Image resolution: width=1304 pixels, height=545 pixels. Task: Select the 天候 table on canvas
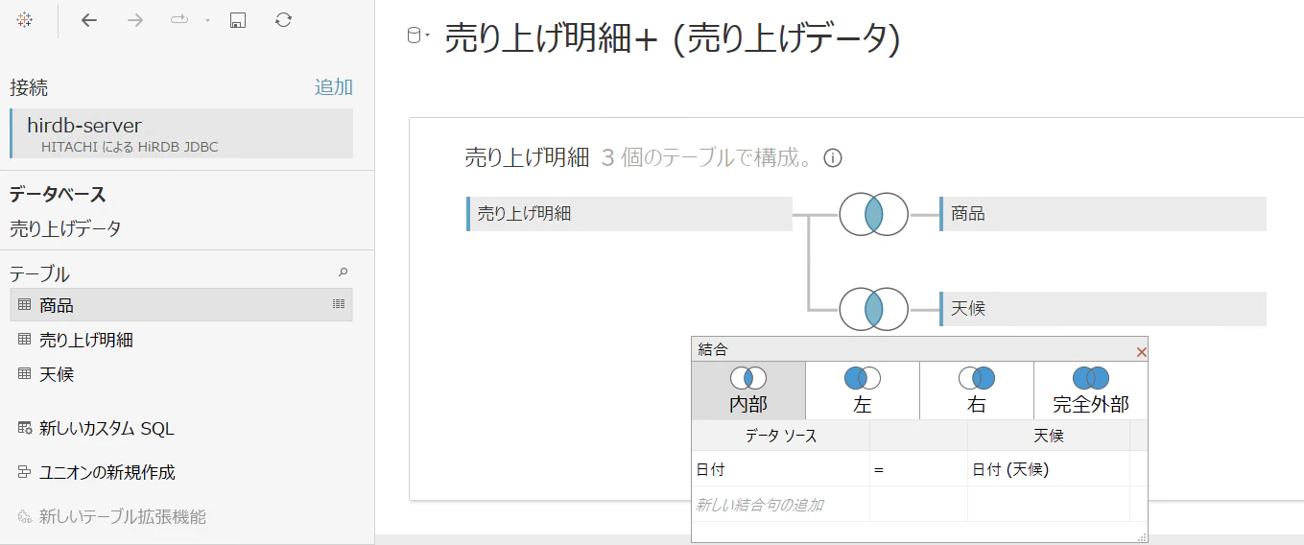pyautogui.click(x=1103, y=309)
